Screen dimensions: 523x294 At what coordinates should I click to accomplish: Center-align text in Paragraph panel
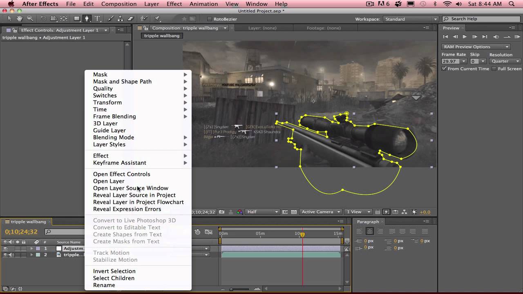click(x=370, y=231)
